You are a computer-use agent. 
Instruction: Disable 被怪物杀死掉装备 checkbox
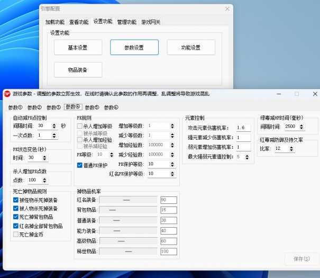pos(16,200)
